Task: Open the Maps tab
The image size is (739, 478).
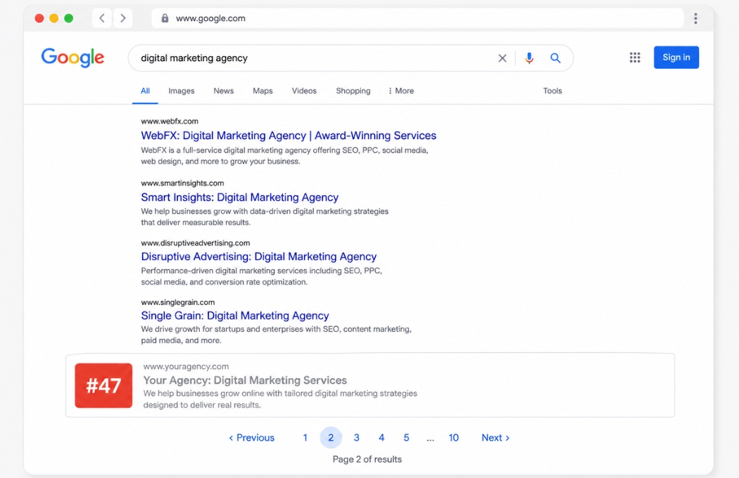Action: (x=263, y=91)
